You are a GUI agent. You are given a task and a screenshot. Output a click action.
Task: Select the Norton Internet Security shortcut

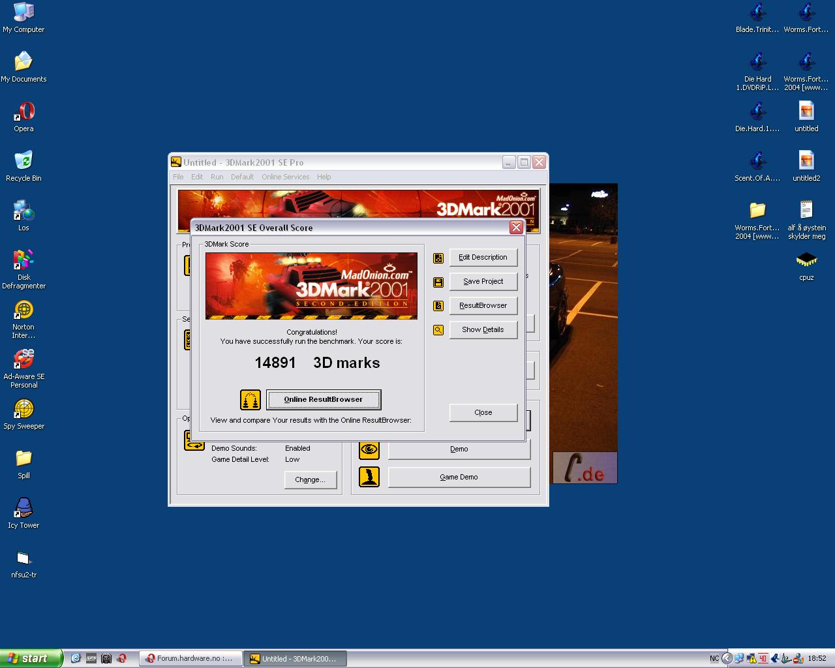(x=23, y=319)
